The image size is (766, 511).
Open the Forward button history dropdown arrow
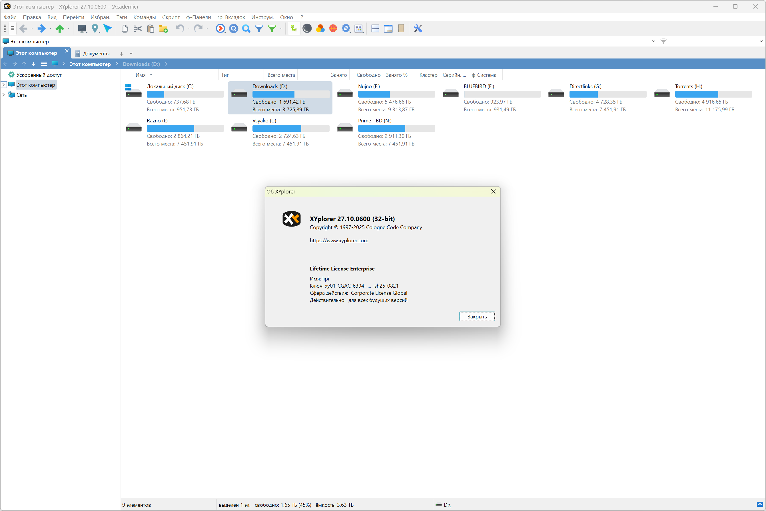(50, 29)
